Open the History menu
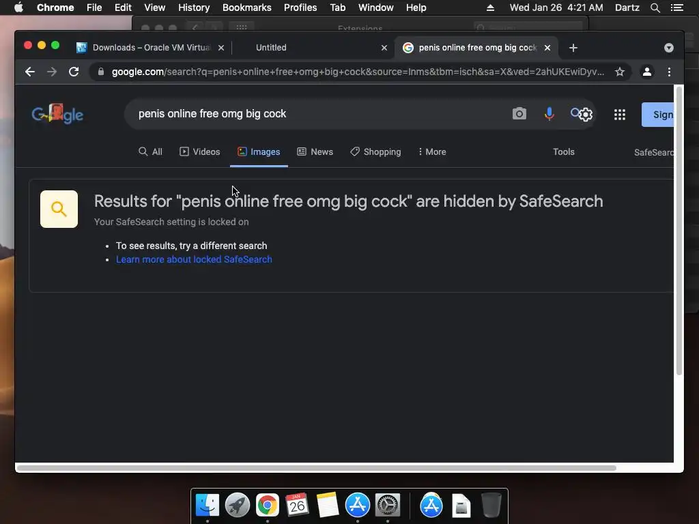This screenshot has width=699, height=524. 194,8
